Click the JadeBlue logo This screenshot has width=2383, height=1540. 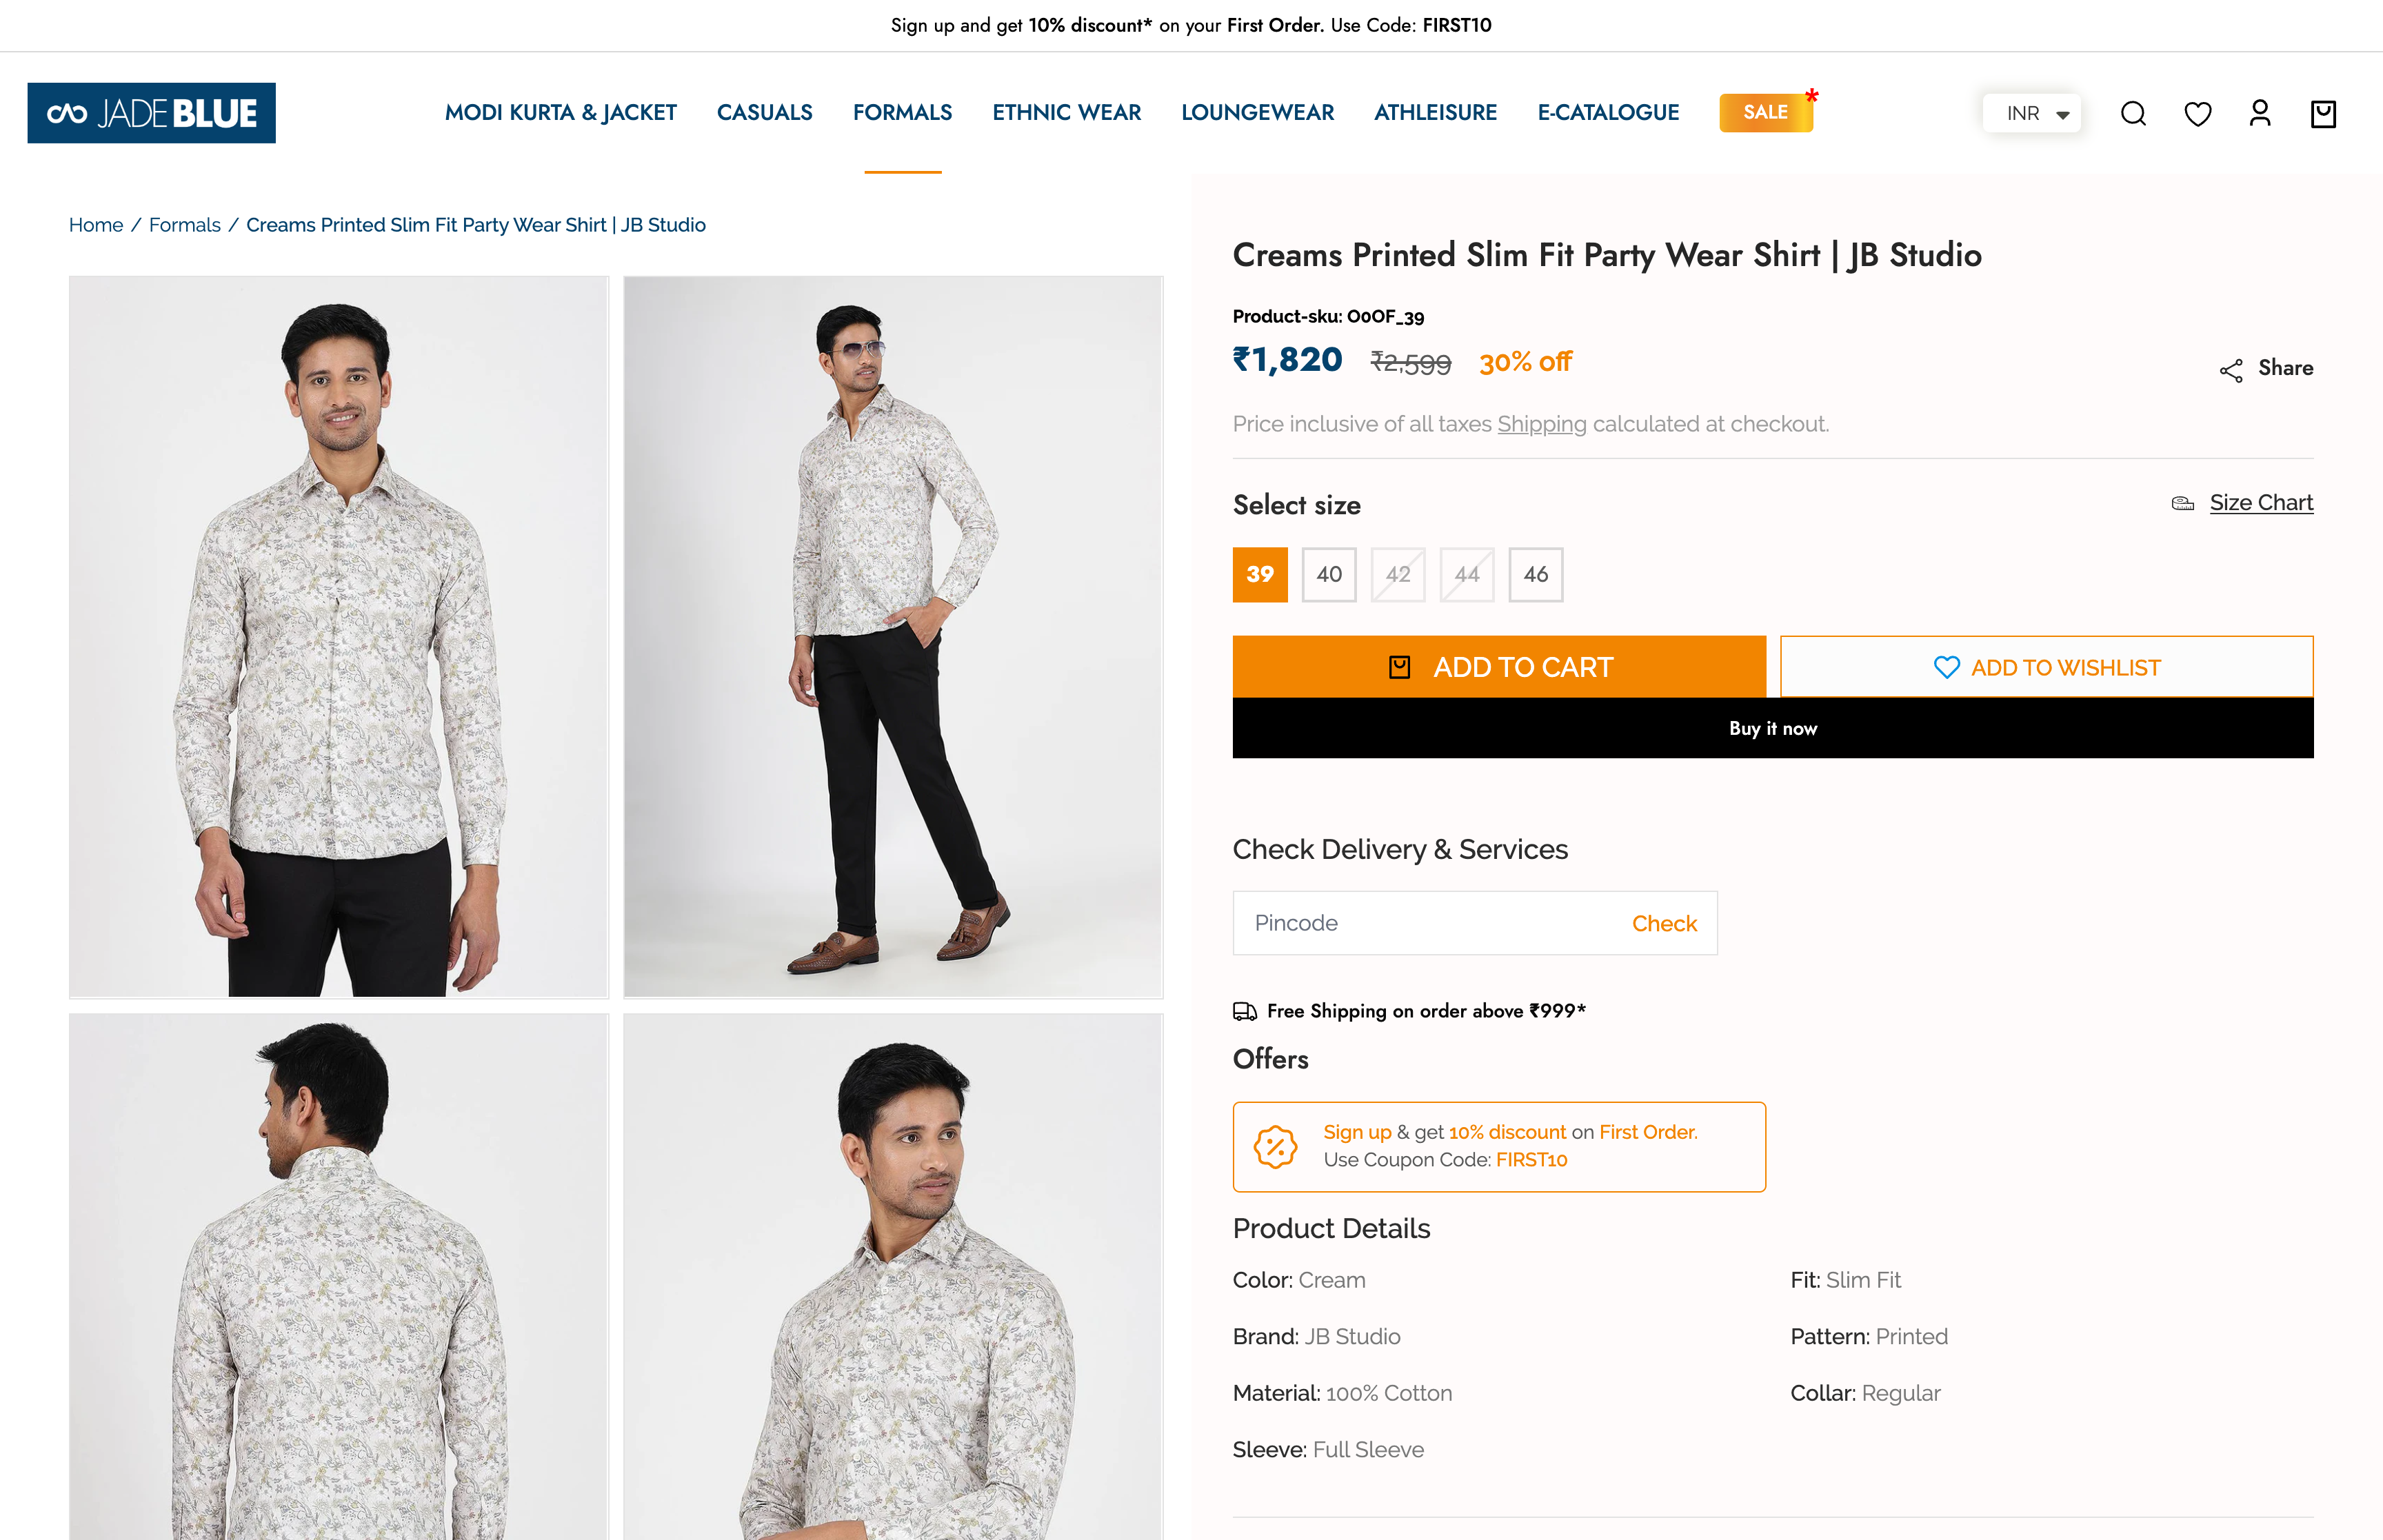point(150,112)
